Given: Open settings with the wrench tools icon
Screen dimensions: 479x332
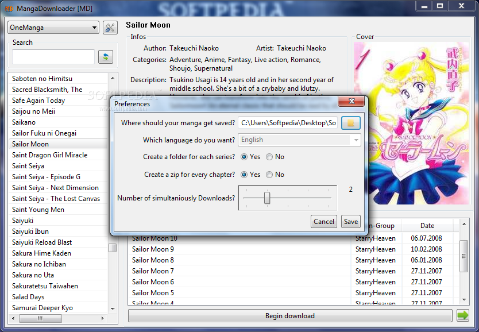Looking at the screenshot, I should pyautogui.click(x=110, y=28).
